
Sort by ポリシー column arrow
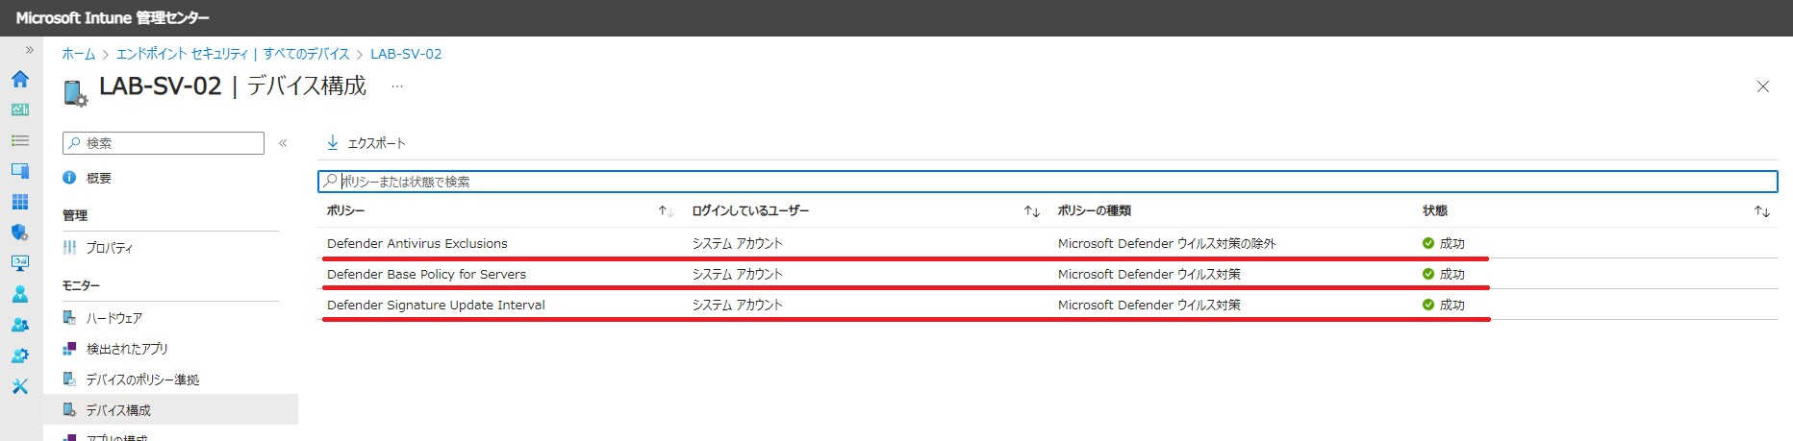pos(666,211)
